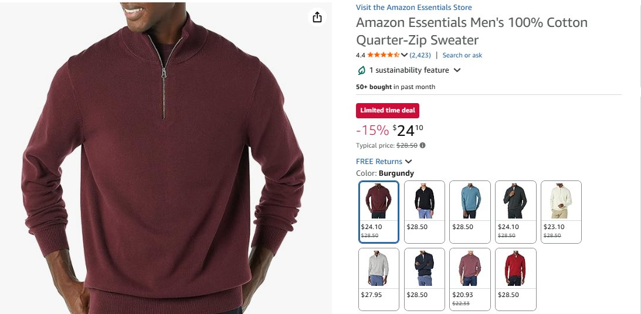Click the Search or ask link

point(462,55)
